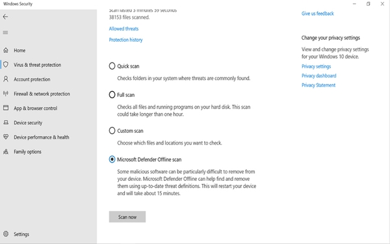Click the Firewall & network protection antenna icon
This screenshot has height=244, width=390.
tap(6, 94)
